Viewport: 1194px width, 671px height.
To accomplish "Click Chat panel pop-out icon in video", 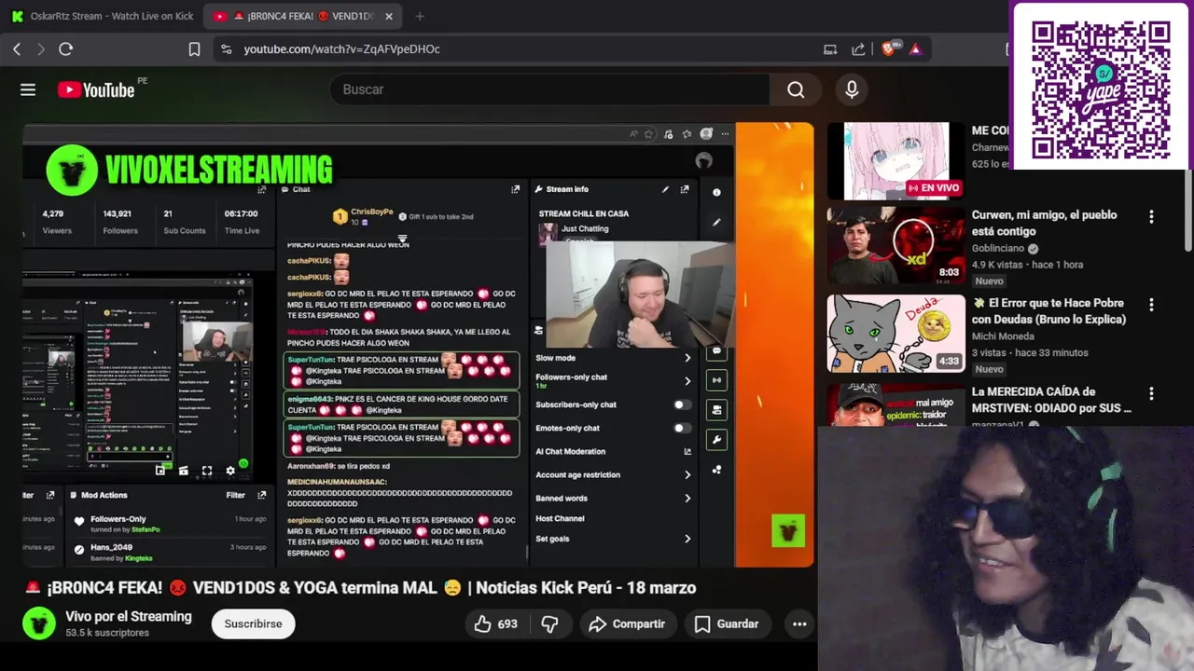I will click(x=515, y=189).
